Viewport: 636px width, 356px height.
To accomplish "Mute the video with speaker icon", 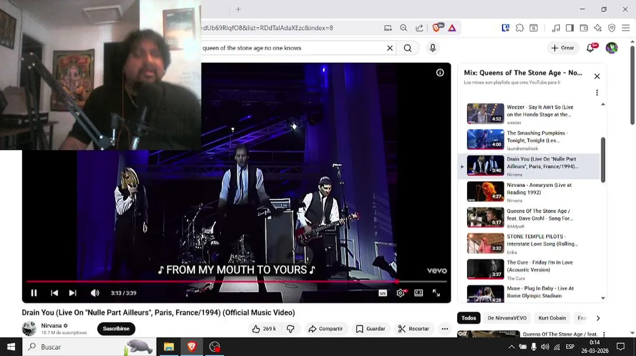I will (x=95, y=293).
